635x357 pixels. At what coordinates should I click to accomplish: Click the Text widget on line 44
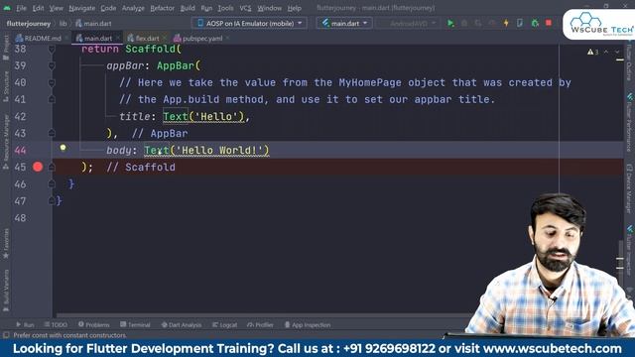[157, 150]
